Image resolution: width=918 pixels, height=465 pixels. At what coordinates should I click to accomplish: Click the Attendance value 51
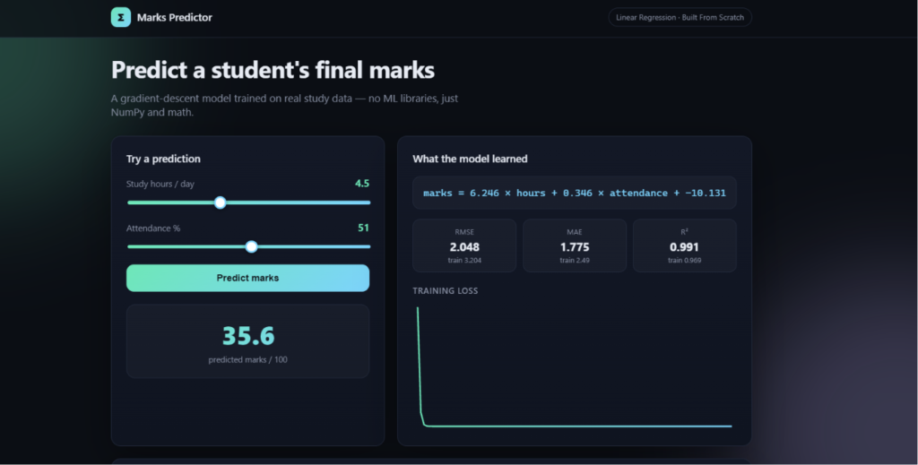[364, 228]
